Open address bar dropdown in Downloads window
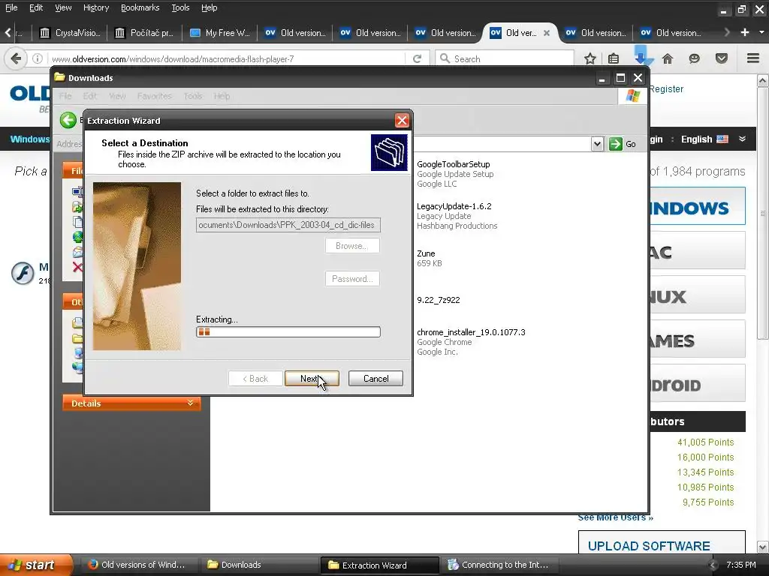 pyautogui.click(x=597, y=144)
